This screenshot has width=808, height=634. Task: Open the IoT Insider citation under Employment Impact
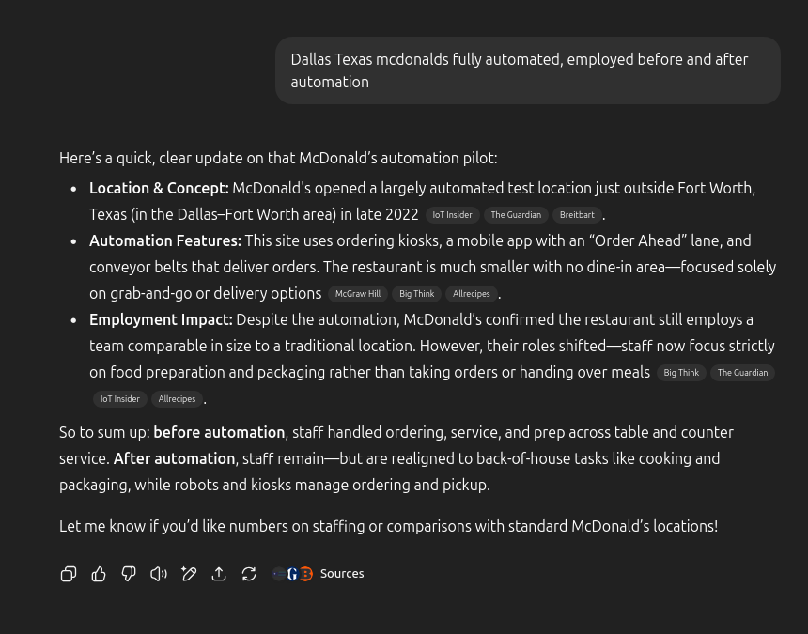pyautogui.click(x=120, y=399)
